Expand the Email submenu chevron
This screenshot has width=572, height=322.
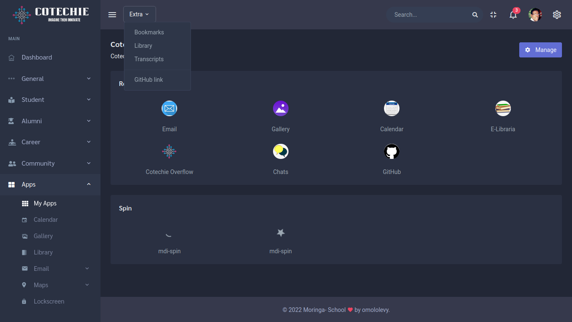pyautogui.click(x=87, y=268)
